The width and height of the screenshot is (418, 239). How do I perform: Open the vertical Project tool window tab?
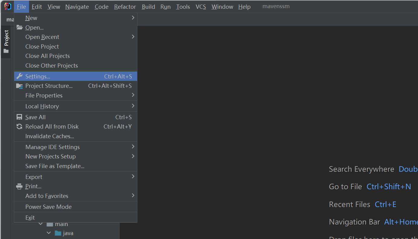tap(6, 42)
